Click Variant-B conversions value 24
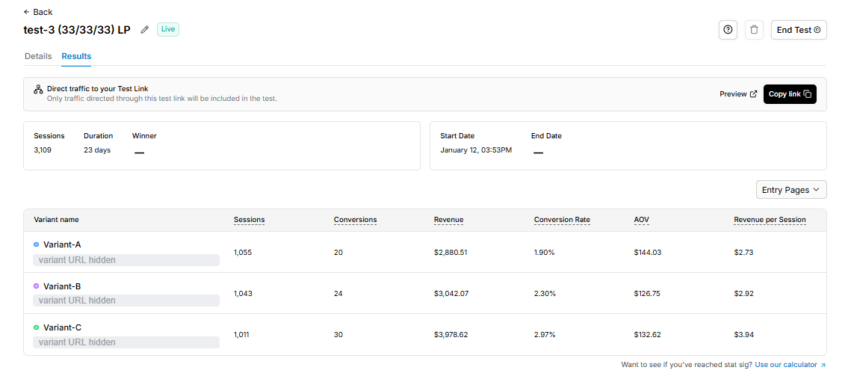This screenshot has height=385, width=848. point(338,294)
